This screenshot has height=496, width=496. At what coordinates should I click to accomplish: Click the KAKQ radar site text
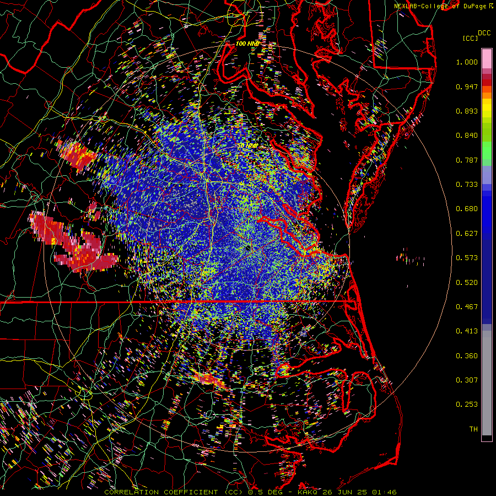tap(309, 492)
